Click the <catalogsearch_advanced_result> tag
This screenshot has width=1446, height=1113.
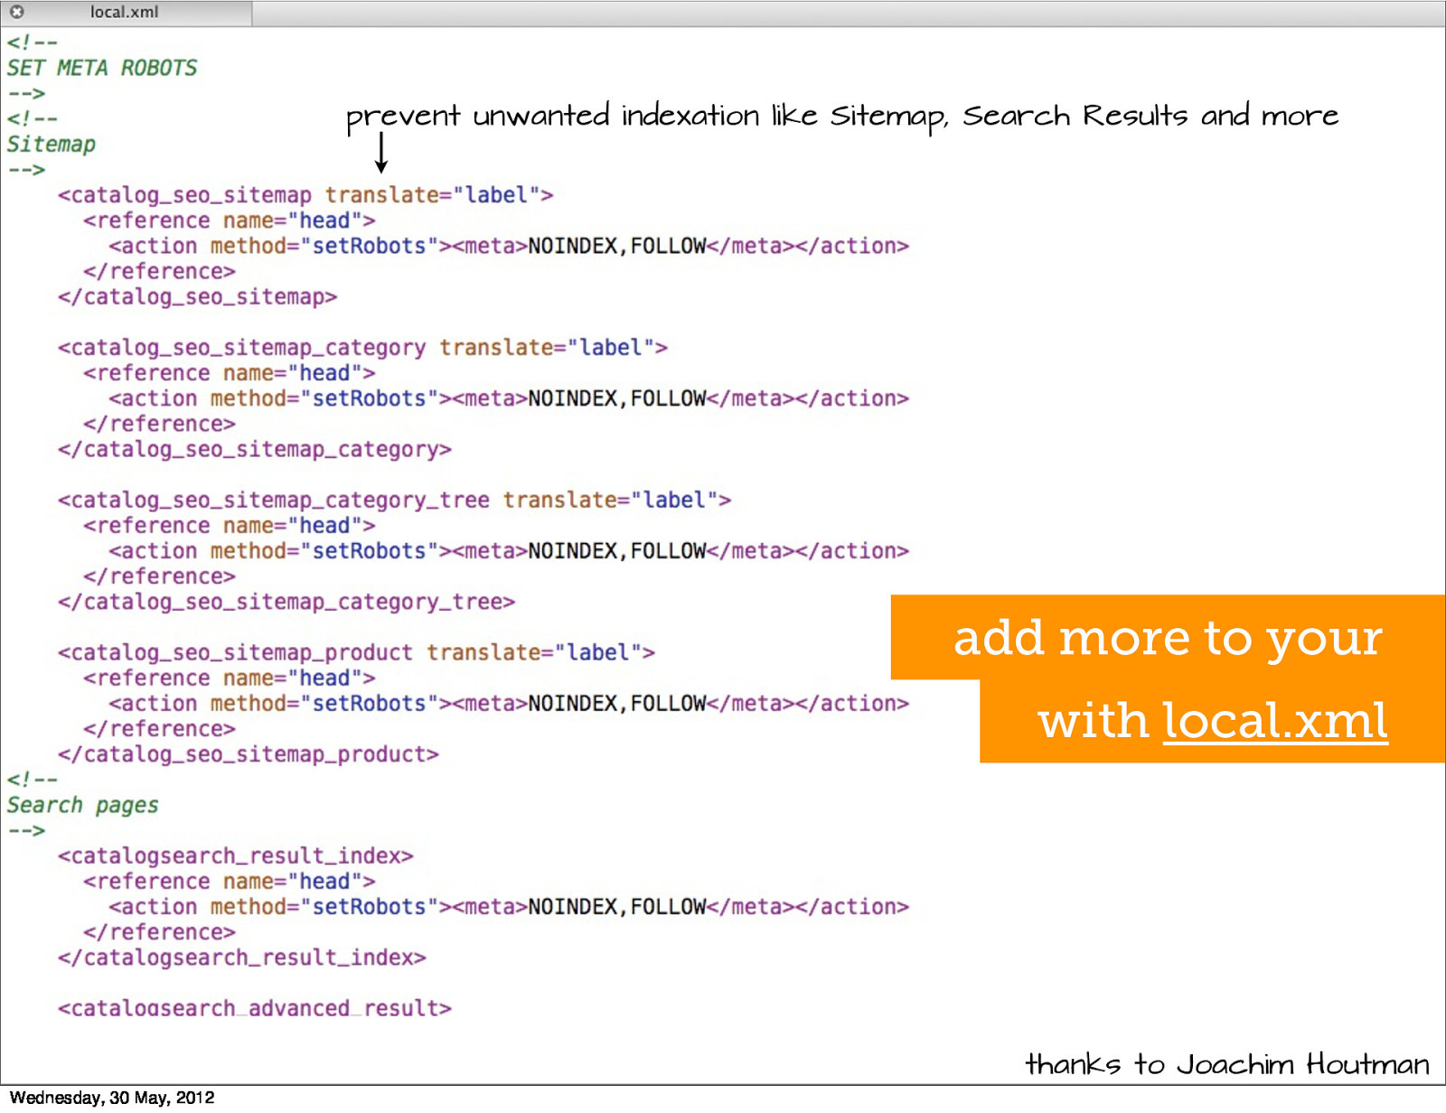click(x=255, y=1009)
